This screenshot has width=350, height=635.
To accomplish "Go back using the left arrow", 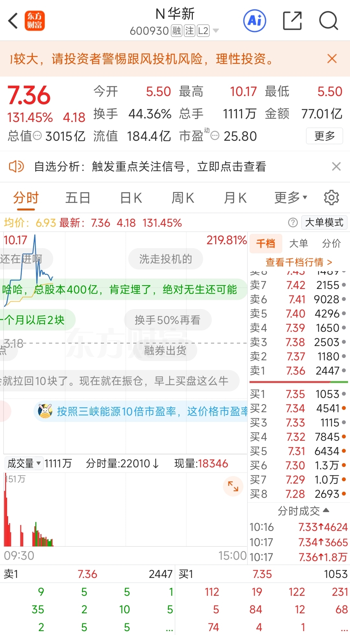I will [13, 21].
